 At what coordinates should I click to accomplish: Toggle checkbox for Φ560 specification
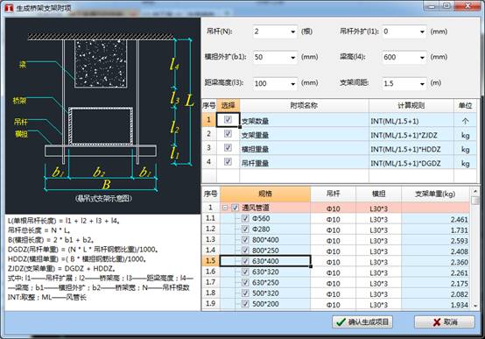[x=245, y=218]
